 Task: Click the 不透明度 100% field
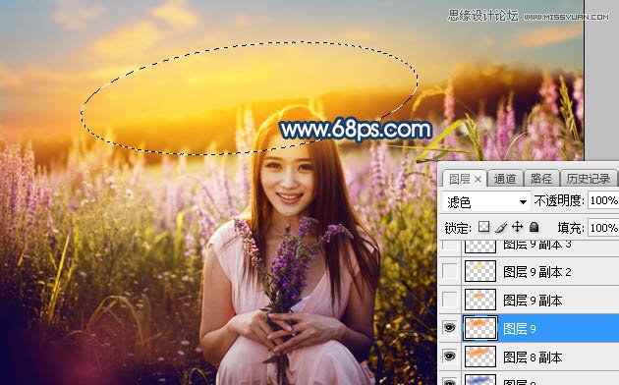[603, 200]
